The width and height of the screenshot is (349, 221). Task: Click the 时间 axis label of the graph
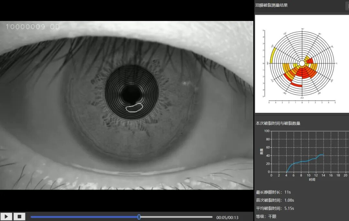click(312, 180)
